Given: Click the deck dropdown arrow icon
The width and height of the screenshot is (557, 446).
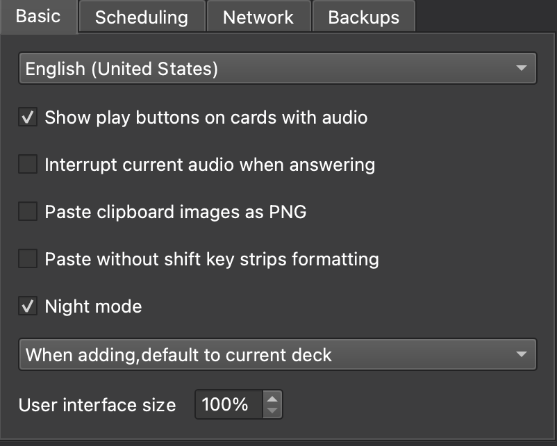Looking at the screenshot, I should tap(521, 354).
